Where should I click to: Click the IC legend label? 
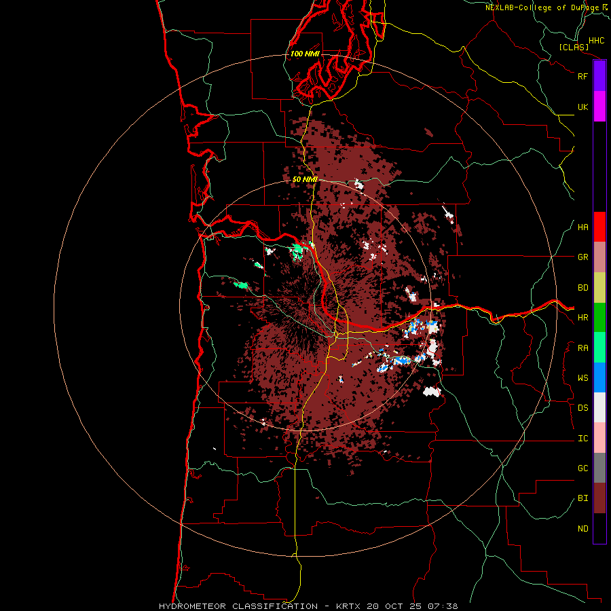pos(582,439)
